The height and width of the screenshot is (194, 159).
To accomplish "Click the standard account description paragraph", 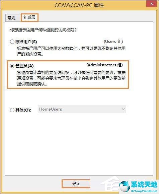I will pyautogui.click(x=71, y=51).
